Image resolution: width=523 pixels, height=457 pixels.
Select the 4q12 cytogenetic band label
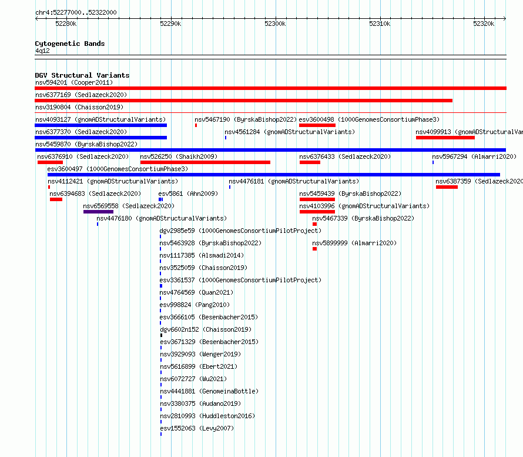(x=42, y=51)
